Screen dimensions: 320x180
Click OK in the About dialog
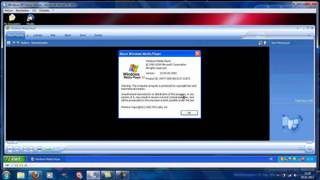click(189, 113)
